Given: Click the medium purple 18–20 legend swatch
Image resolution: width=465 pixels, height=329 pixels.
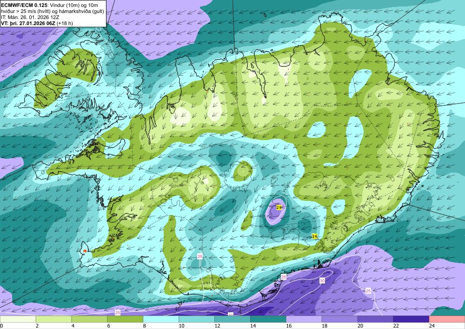Looking at the screenshot, I should (339, 319).
